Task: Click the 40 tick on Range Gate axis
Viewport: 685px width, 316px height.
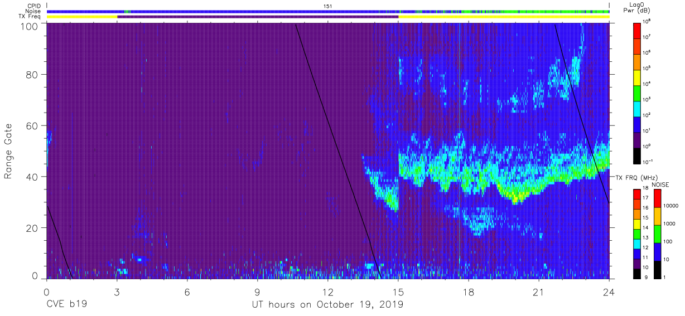Action: [x=32, y=176]
